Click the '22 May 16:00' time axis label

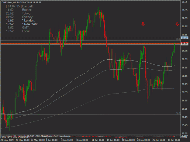[22, 140]
